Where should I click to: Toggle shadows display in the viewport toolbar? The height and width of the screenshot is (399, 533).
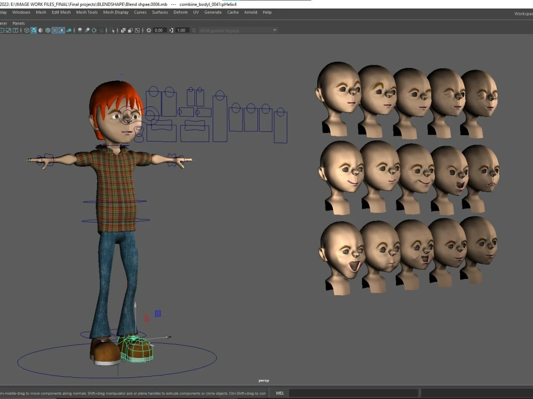pos(69,30)
